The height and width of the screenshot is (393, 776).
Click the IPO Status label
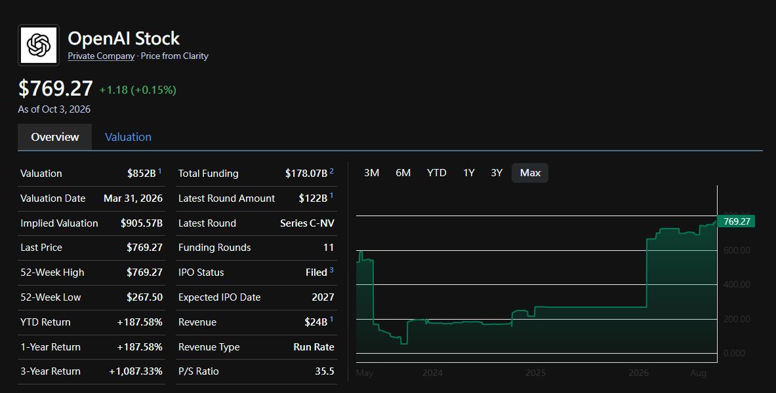[x=201, y=272]
